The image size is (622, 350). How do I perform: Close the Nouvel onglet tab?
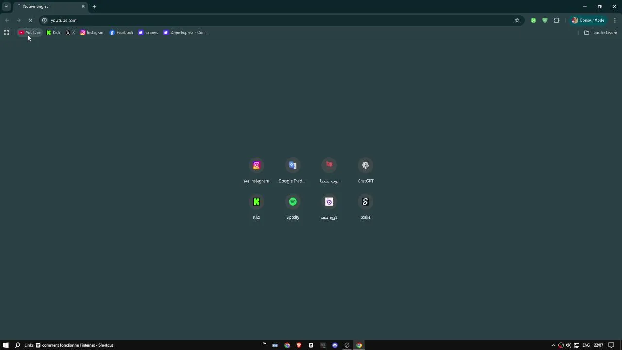[83, 6]
